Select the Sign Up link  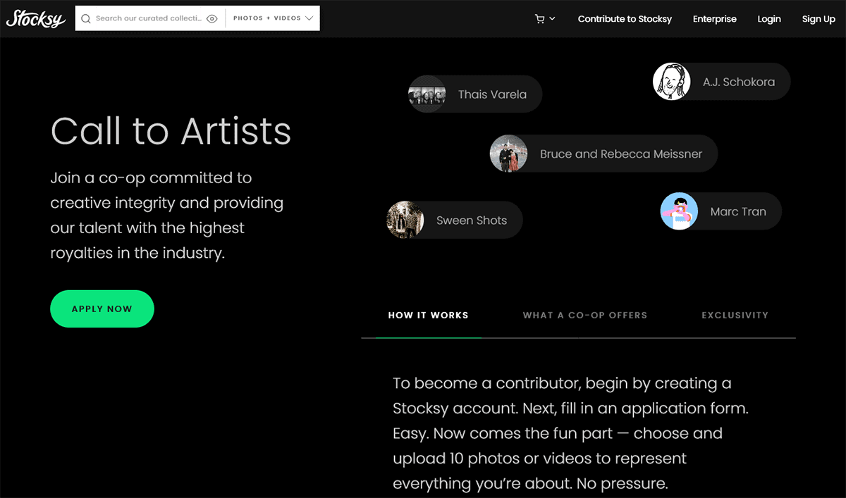coord(819,19)
